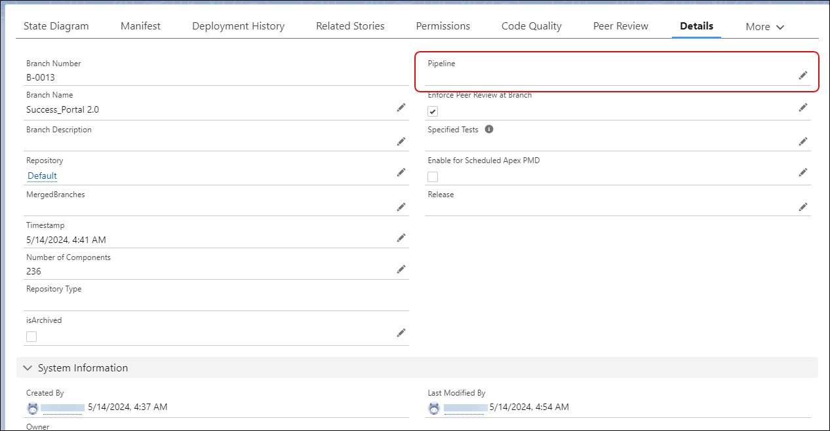
Task: Select the Related Stories tab
Action: coord(350,26)
